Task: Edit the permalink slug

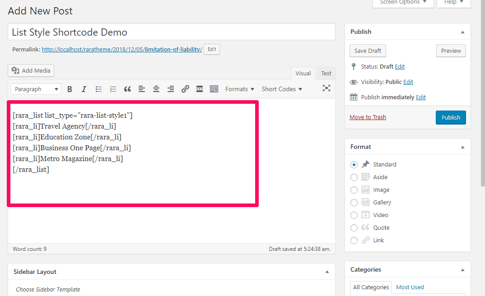Action: click(x=212, y=50)
